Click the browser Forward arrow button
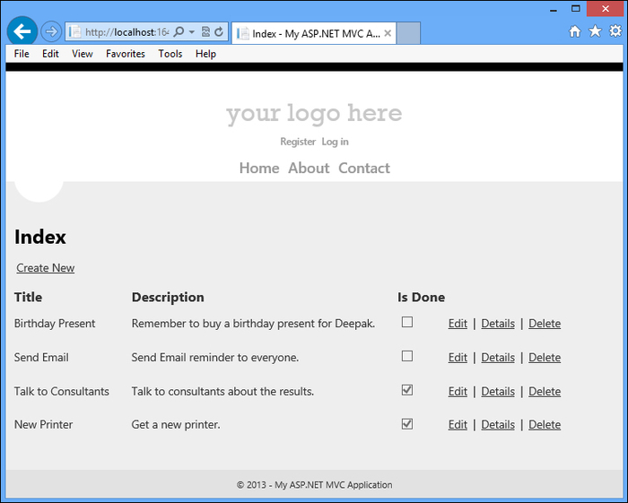The height and width of the screenshot is (503, 628). click(51, 31)
